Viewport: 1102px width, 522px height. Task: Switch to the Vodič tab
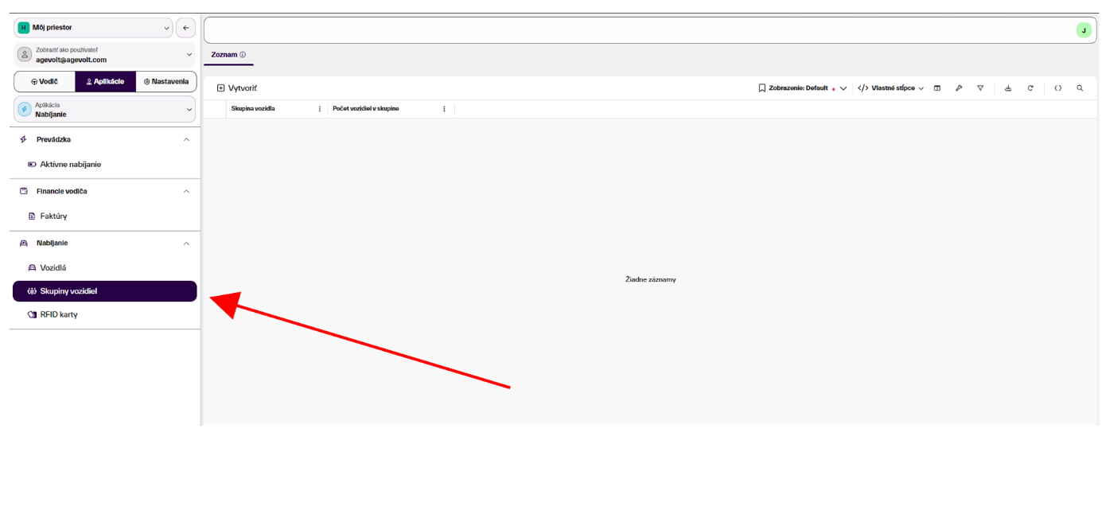pos(45,81)
